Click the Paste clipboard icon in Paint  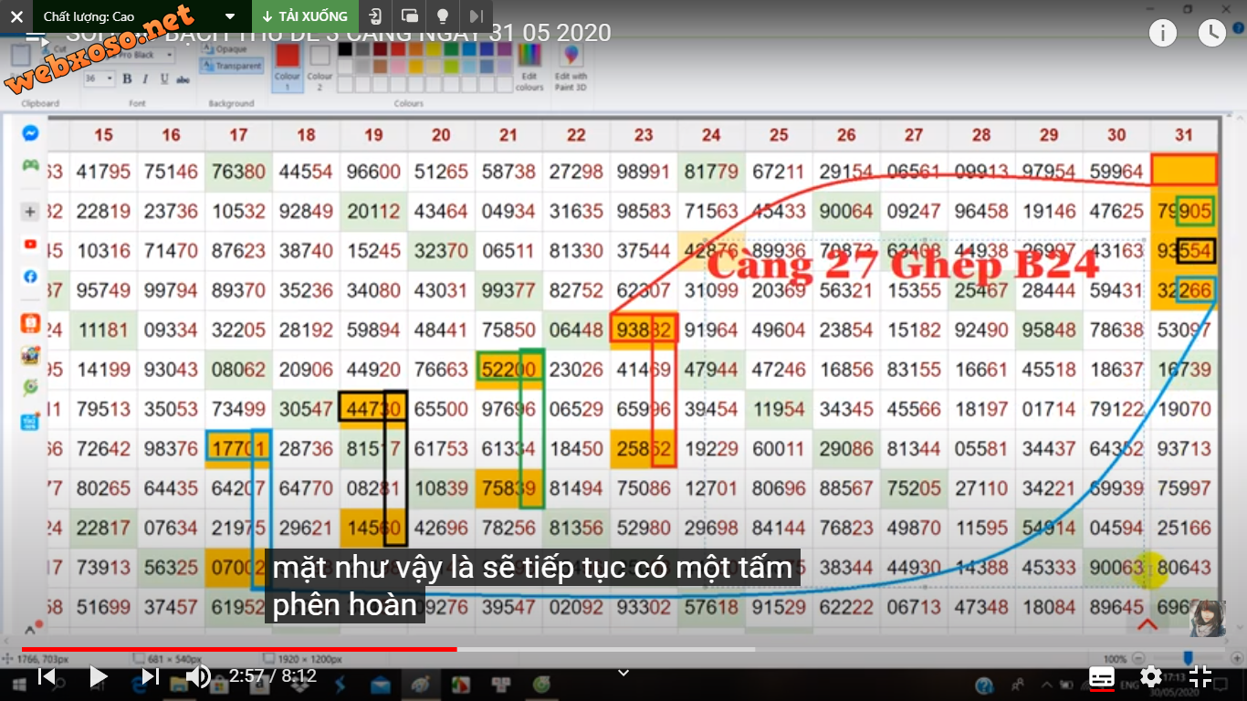20,56
